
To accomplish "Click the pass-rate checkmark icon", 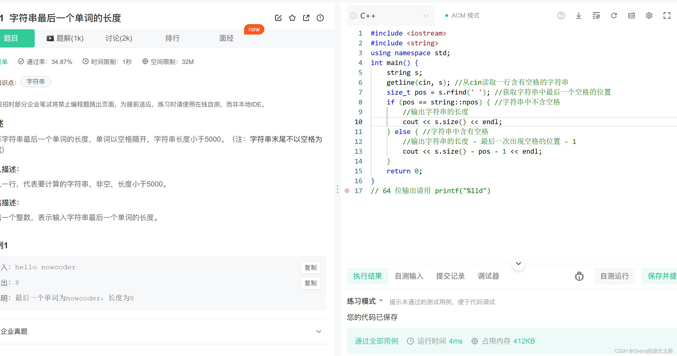I will [x=21, y=61].
